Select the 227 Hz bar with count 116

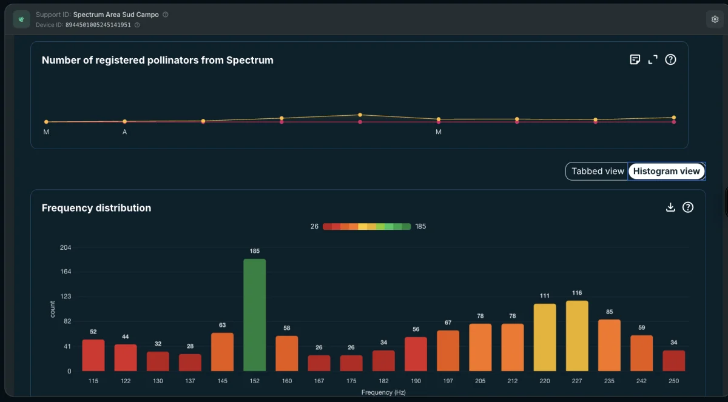tap(577, 336)
